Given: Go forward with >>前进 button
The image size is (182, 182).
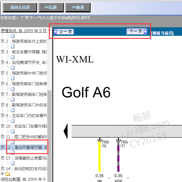Looking at the screenshot, I should (78, 7).
